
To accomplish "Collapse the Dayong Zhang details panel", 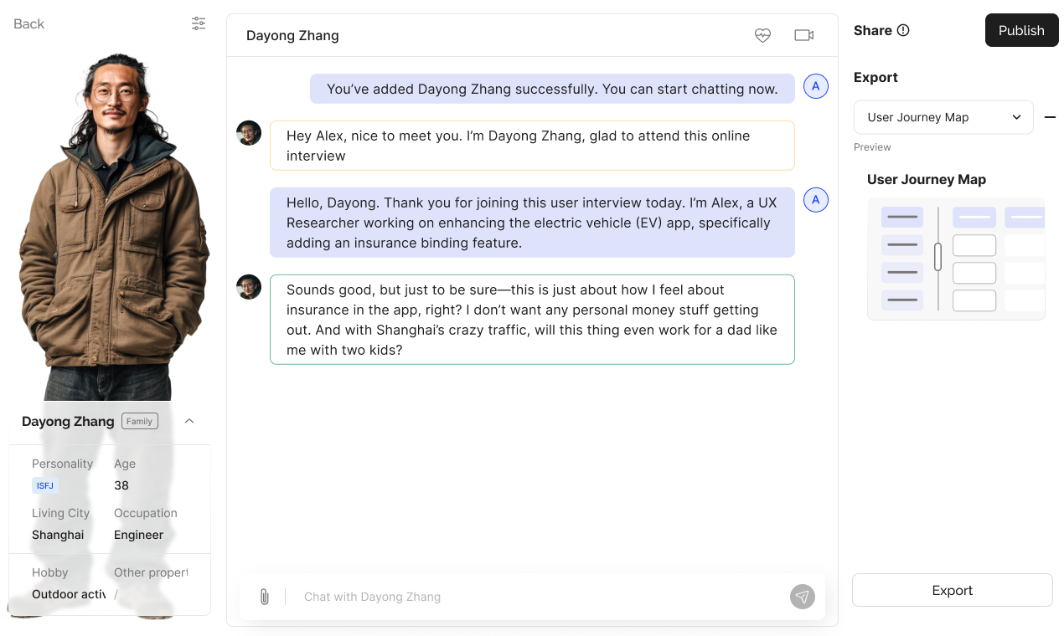I will tap(189, 421).
